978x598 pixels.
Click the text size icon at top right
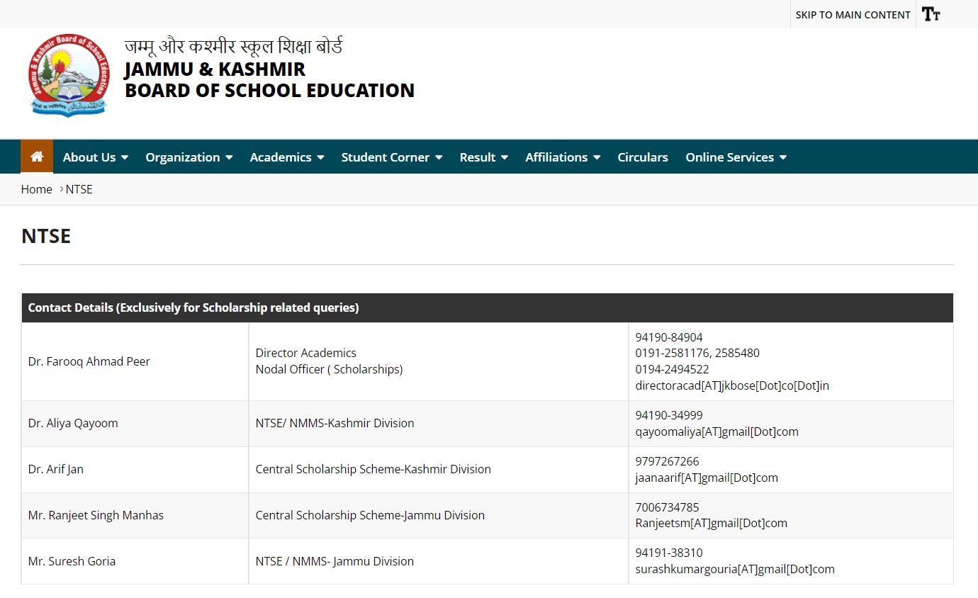click(x=931, y=14)
